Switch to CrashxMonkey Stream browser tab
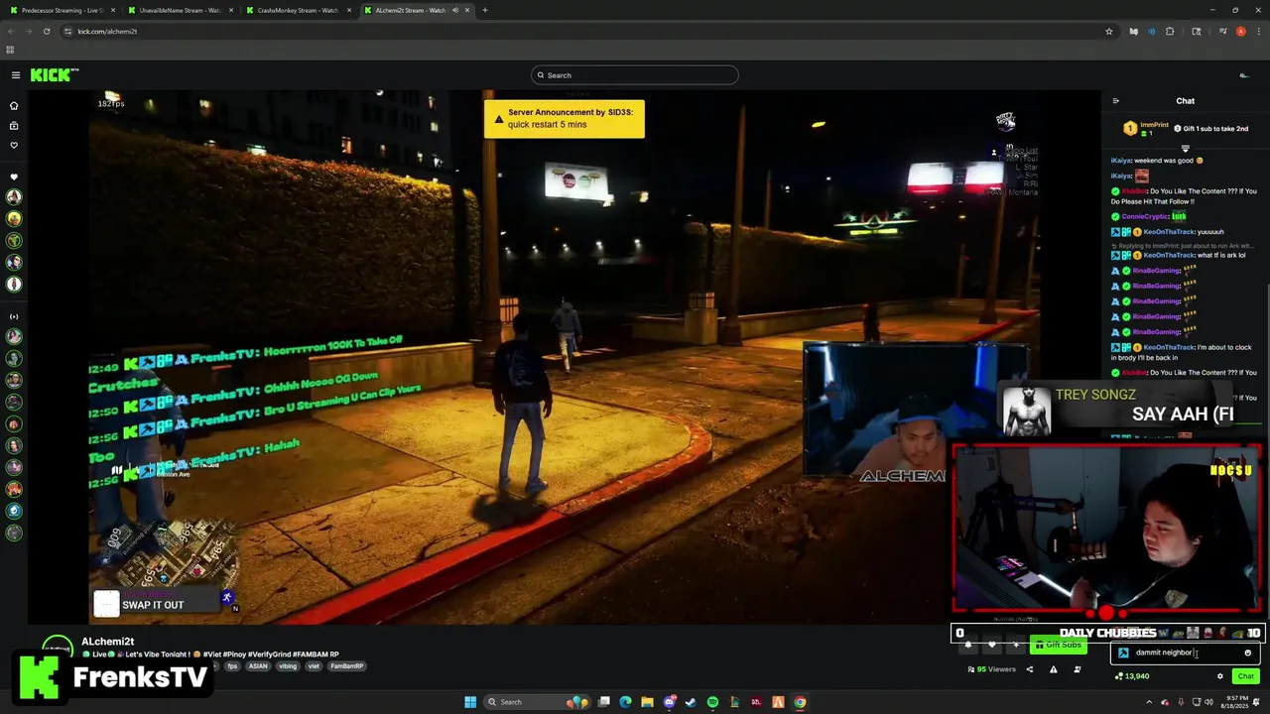This screenshot has height=714, width=1270. tap(298, 10)
